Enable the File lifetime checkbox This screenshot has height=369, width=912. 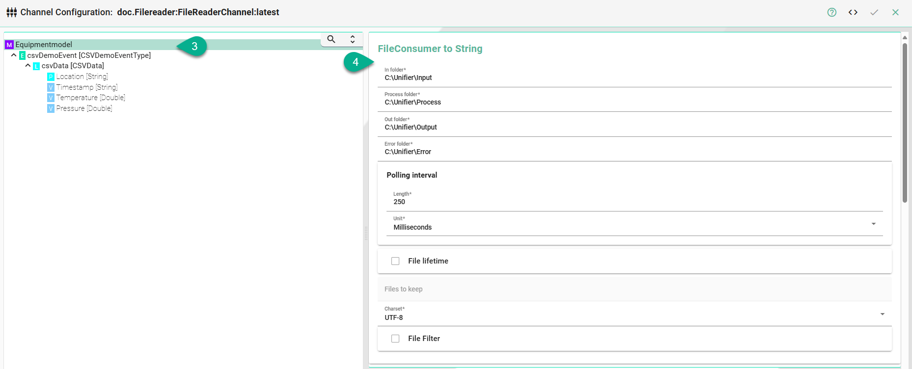coord(395,261)
